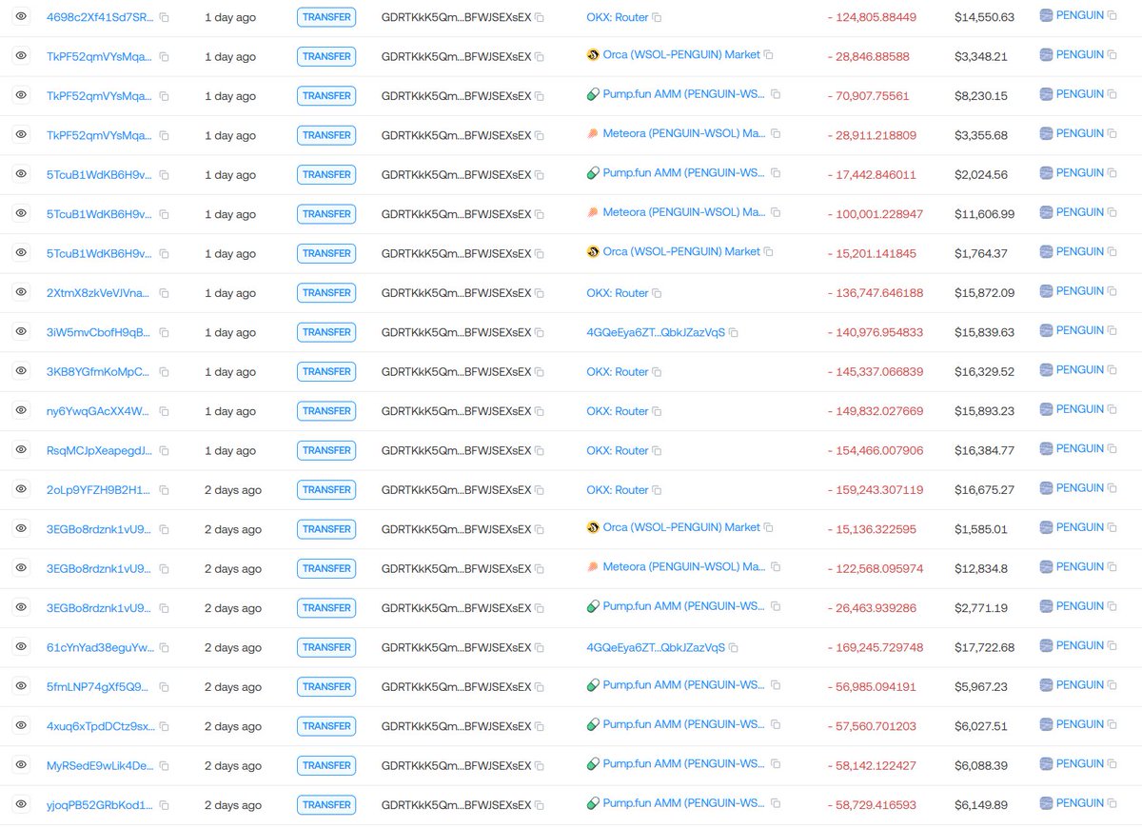Viewport: 1142px width, 828px height.
Task: Select the amount - 169,245.729748
Action: (875, 648)
